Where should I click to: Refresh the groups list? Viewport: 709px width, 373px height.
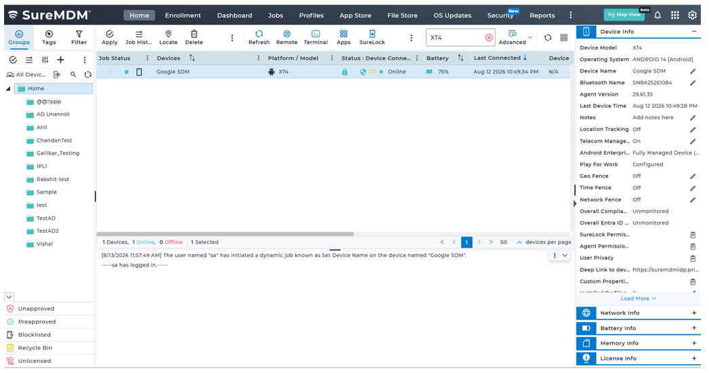(88, 75)
